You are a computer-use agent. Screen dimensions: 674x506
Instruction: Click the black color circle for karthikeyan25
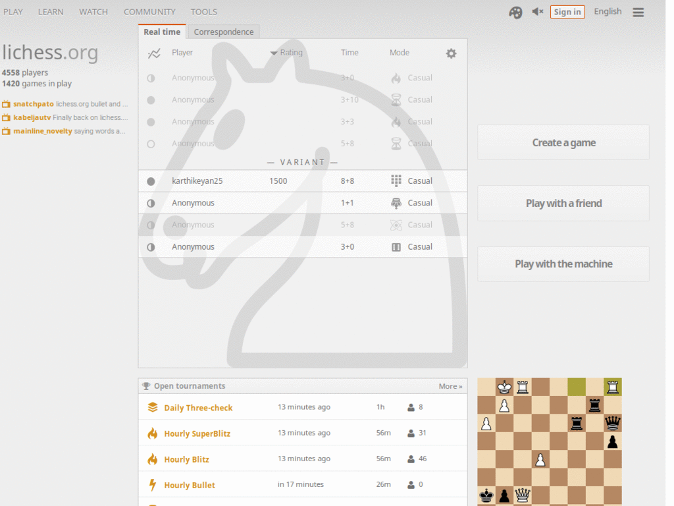pos(151,181)
